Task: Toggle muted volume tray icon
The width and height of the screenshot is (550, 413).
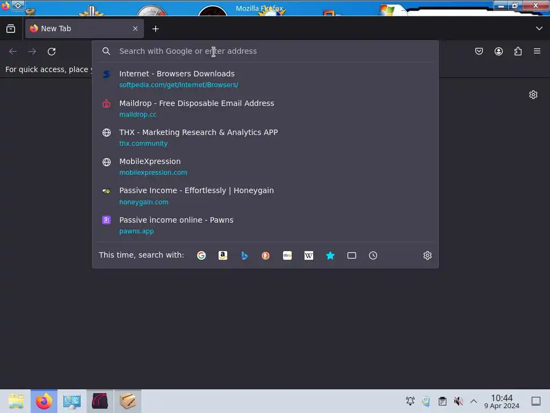Action: click(x=459, y=401)
